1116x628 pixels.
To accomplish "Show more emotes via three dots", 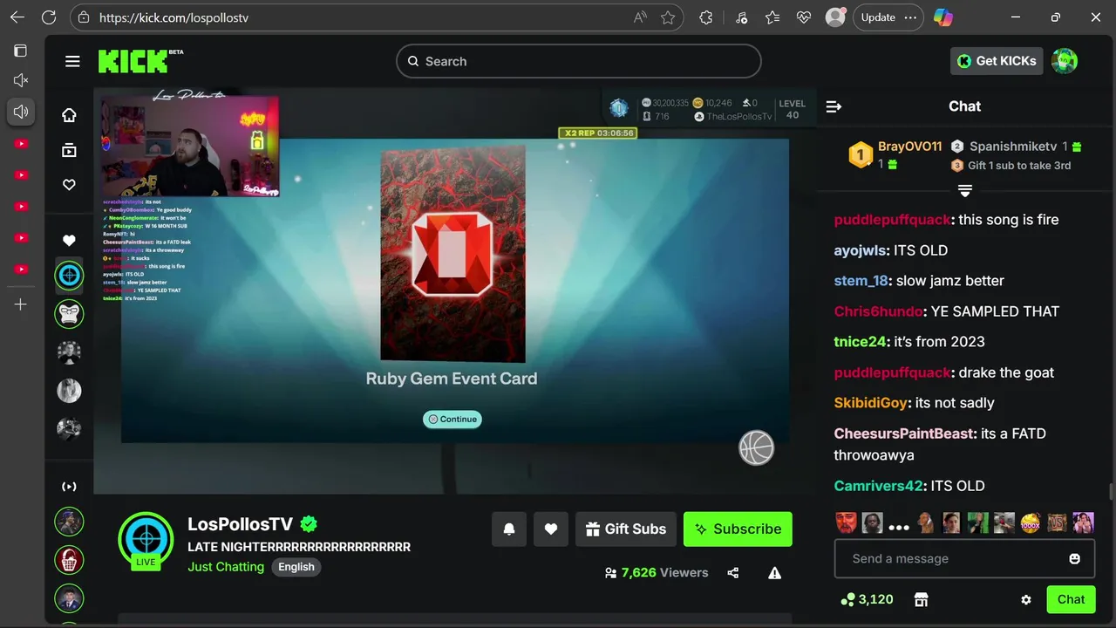I will 899,527.
